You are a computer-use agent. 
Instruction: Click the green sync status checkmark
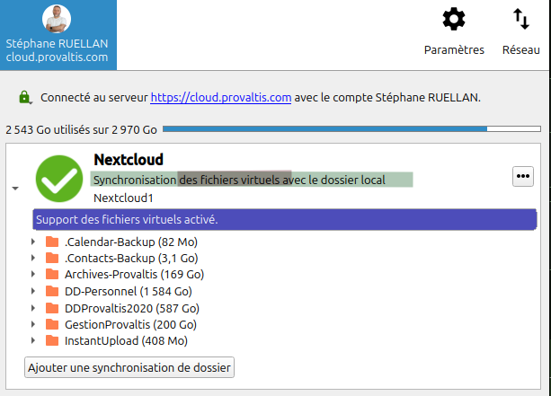coord(58,178)
